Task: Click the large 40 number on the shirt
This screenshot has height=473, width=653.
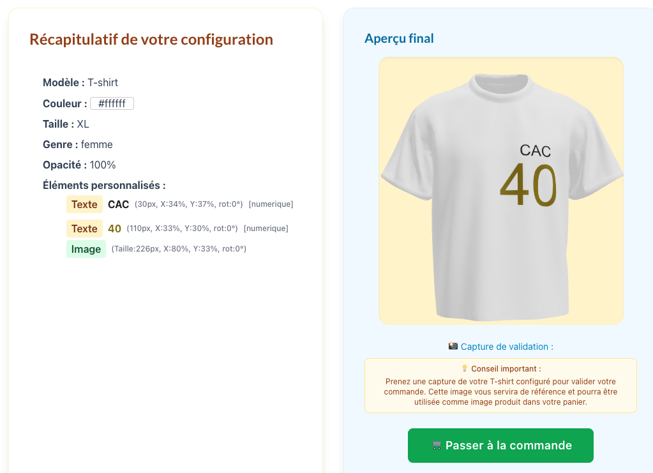Action: pos(529,185)
